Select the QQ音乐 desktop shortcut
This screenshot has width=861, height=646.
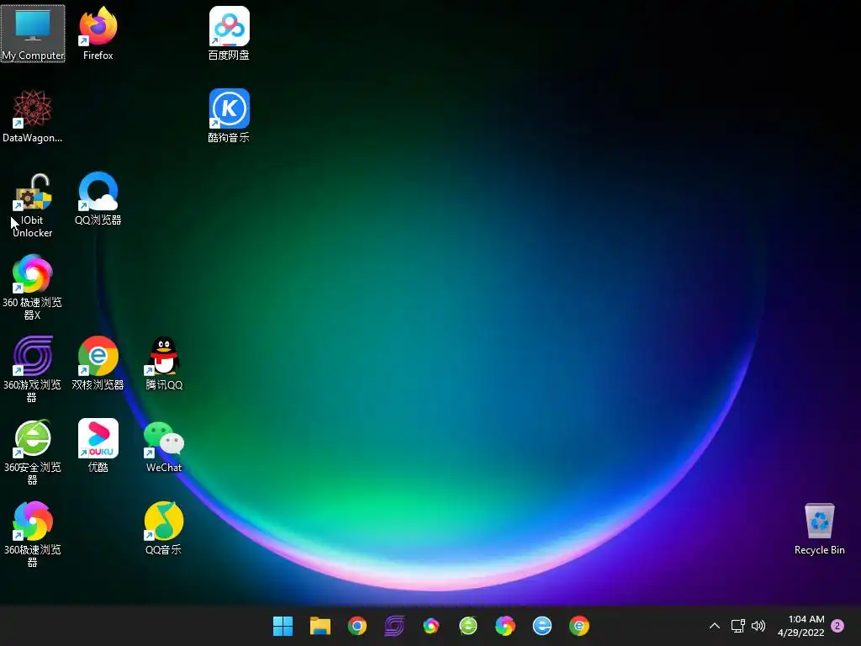point(164,528)
